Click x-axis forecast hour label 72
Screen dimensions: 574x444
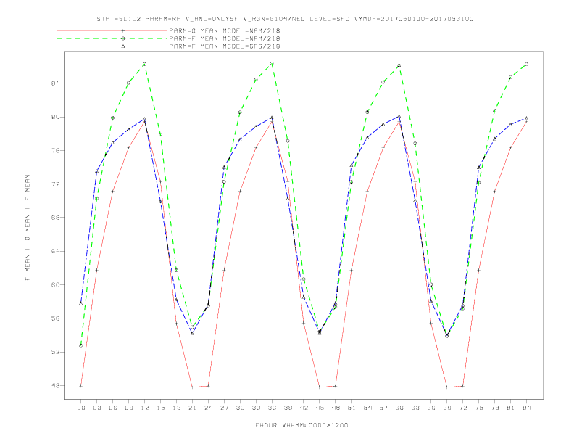[463, 408]
